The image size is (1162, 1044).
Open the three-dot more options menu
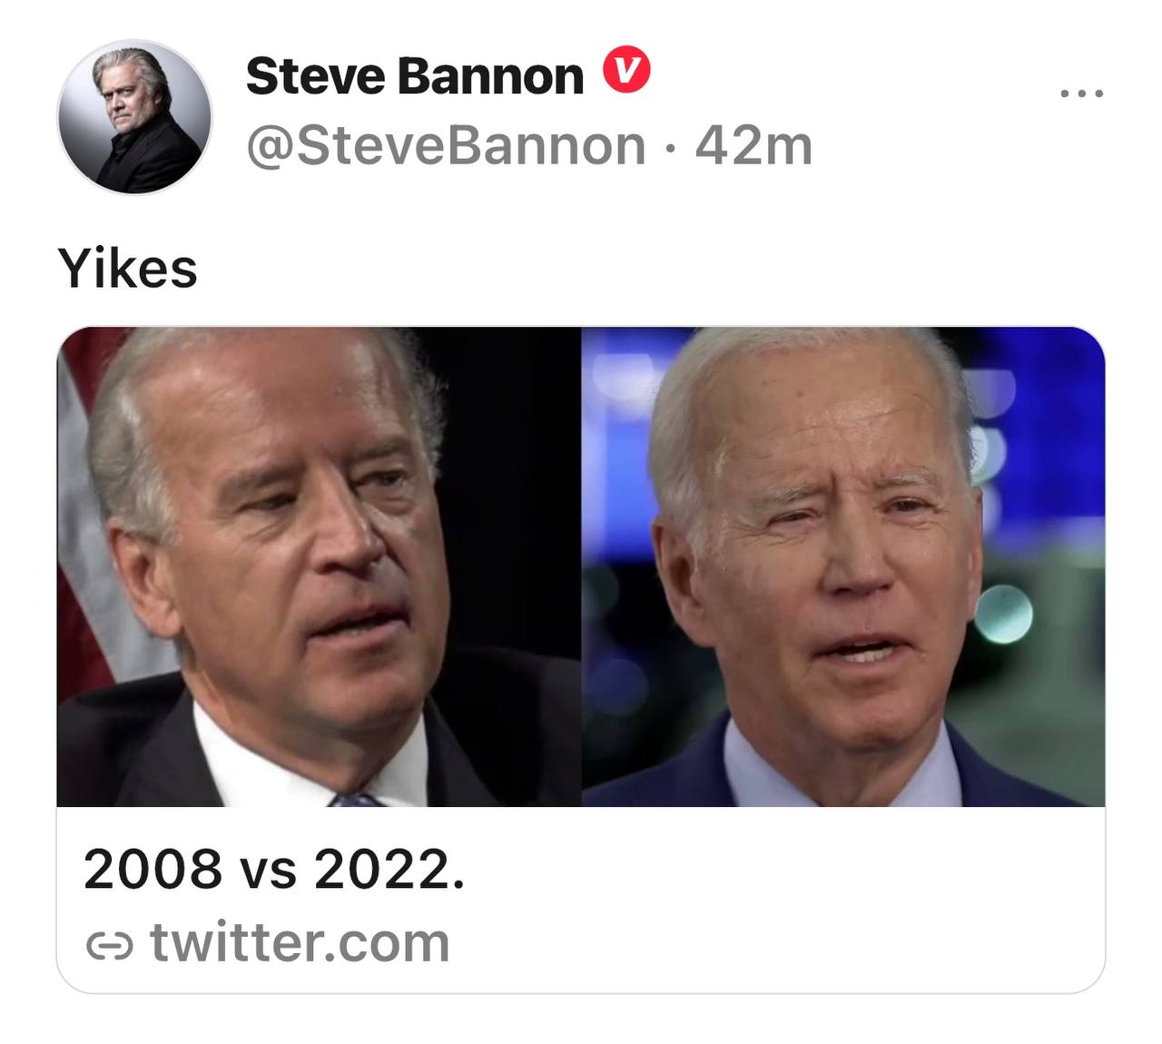tap(1082, 93)
